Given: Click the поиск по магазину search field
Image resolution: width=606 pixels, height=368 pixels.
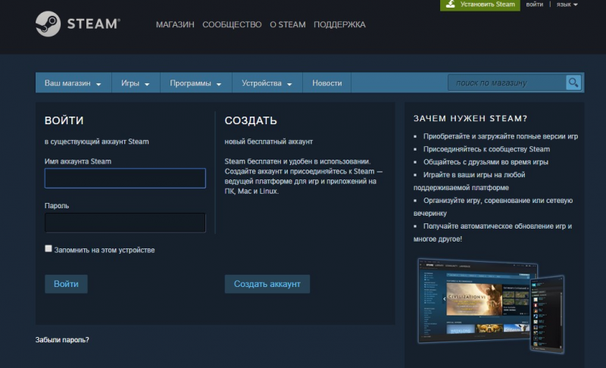Looking at the screenshot, I should (x=507, y=83).
